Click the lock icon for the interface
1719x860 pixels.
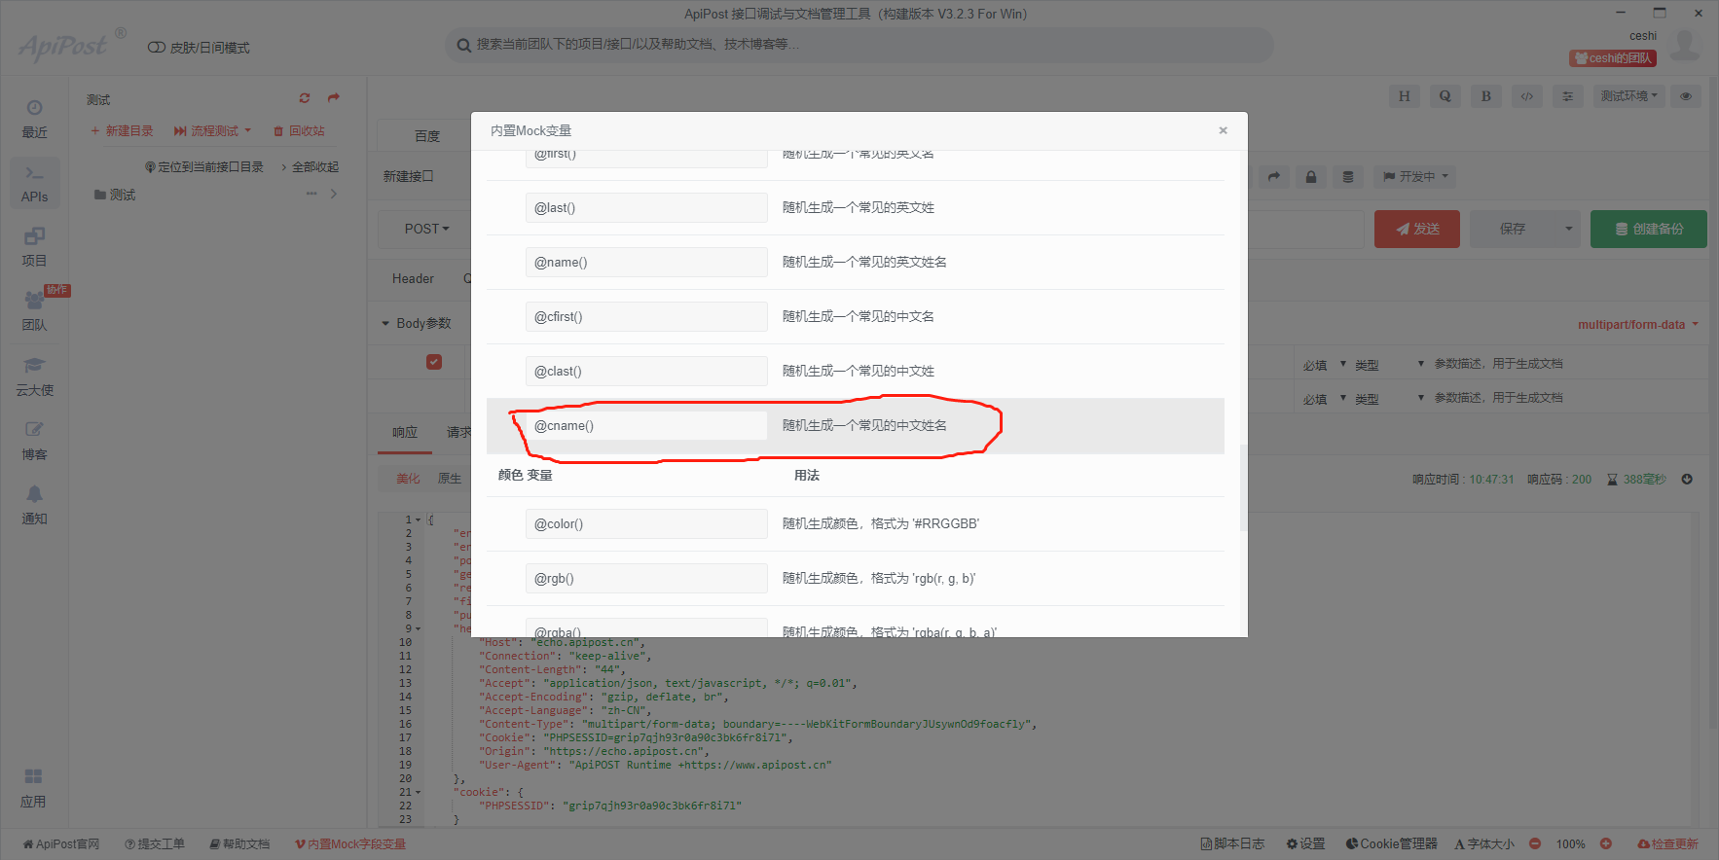1311,177
